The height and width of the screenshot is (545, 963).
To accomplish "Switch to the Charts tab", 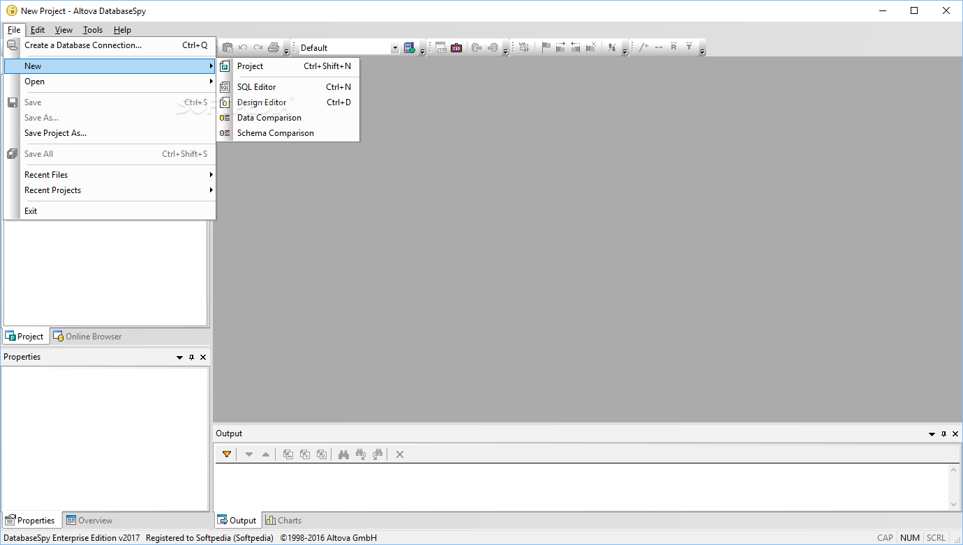I will tap(283, 521).
